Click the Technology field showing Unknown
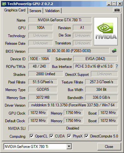Image resolution: width=124 pixels, height=153 pixels. click(x=41, y=36)
